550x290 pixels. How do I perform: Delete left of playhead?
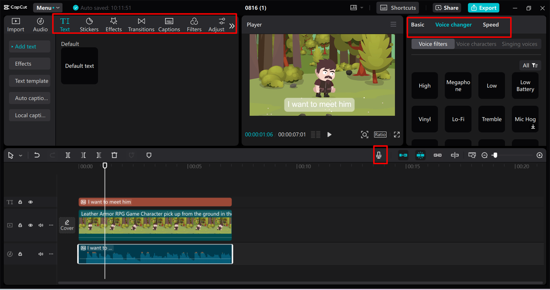(x=83, y=155)
